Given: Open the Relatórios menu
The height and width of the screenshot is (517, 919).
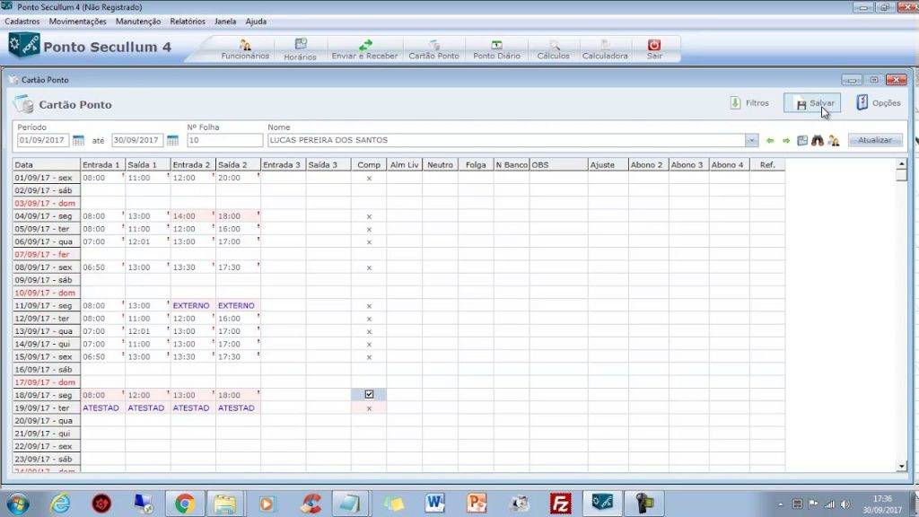Looking at the screenshot, I should click(188, 22).
